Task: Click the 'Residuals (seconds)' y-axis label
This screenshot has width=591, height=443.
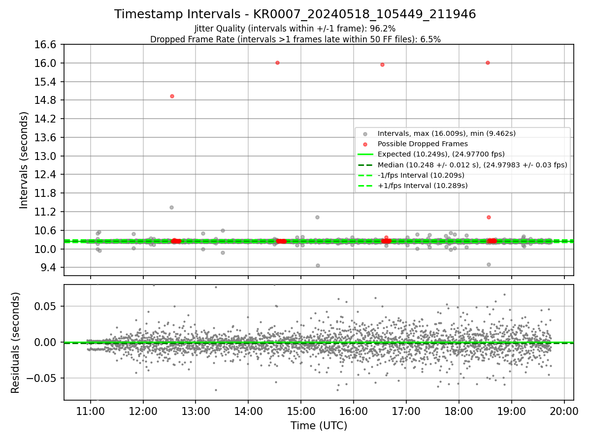Action: click(x=16, y=343)
